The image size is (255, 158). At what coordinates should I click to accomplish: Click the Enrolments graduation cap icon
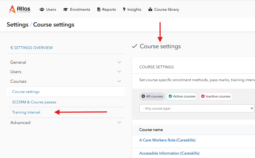(x=65, y=9)
